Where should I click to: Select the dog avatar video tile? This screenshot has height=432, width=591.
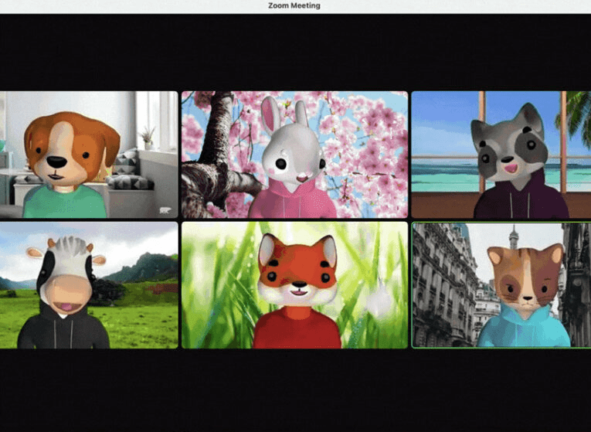(x=89, y=155)
